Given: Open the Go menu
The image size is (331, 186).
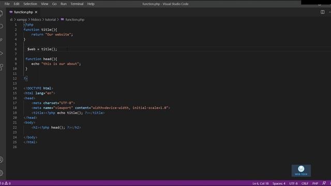Looking at the screenshot, I should [x=54, y=4].
